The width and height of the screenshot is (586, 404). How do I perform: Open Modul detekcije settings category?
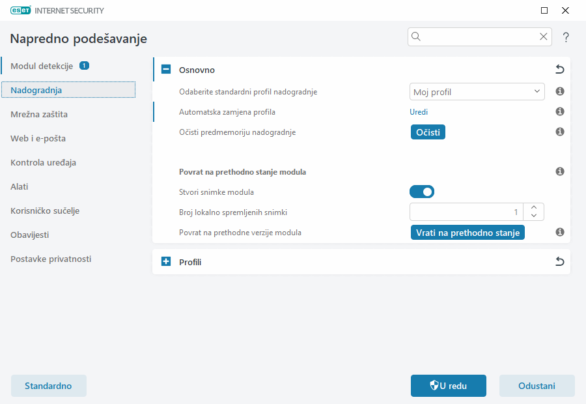[x=42, y=66]
